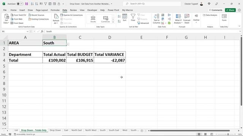Click the Comments button
This screenshot has height=136, width=243.
coord(216,10)
